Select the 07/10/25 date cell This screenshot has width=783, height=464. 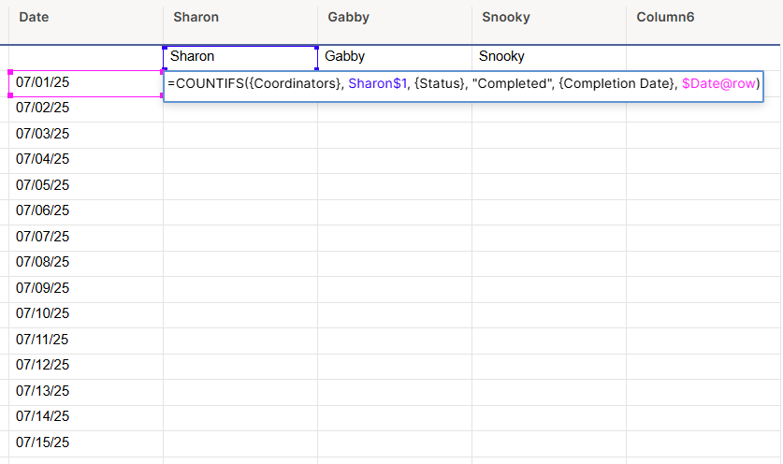86,314
